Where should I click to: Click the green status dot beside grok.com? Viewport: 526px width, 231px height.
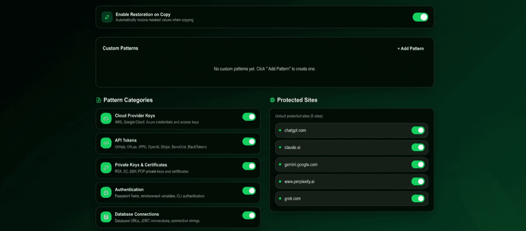[280, 198]
